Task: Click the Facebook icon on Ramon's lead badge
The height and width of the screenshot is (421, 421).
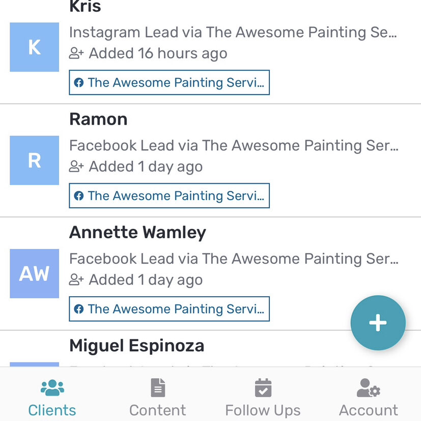Action: 79,195
